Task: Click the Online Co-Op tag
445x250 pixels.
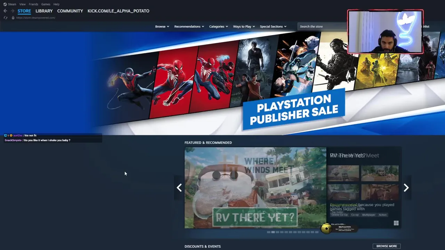Action: (339, 215)
